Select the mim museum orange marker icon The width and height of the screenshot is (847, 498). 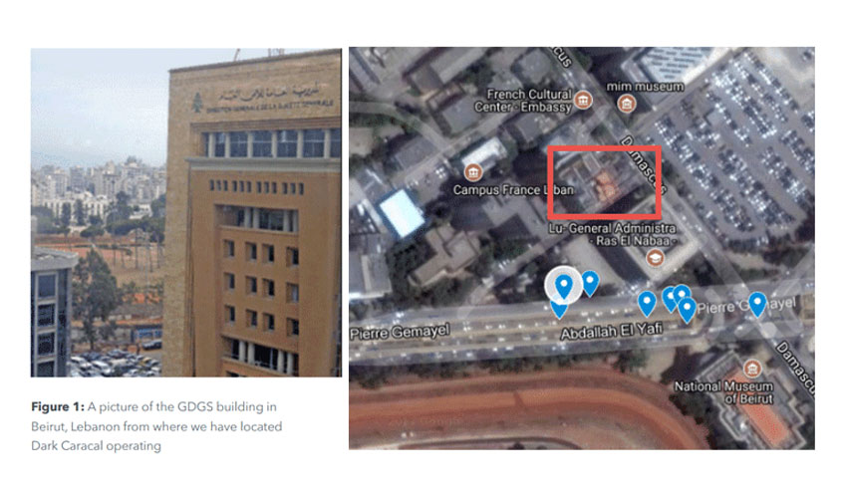627,104
